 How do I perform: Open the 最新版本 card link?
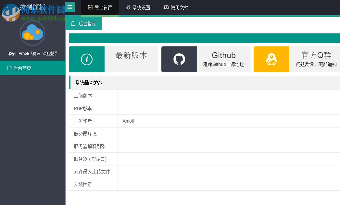(x=131, y=55)
